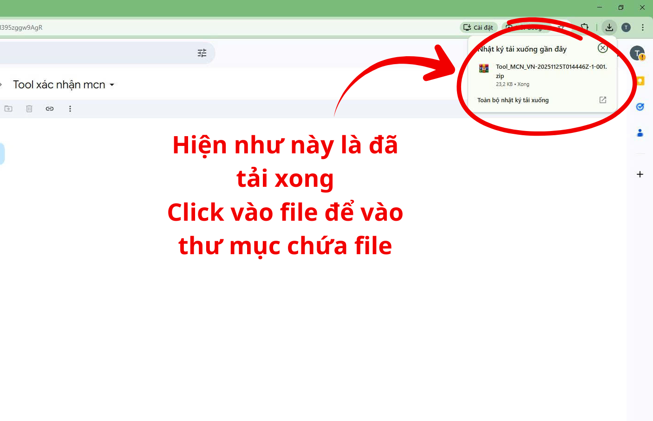Expand the 'Tool xác nhận mcn' folder dropdown
Viewport: 653px width, 421px height.
click(x=112, y=85)
